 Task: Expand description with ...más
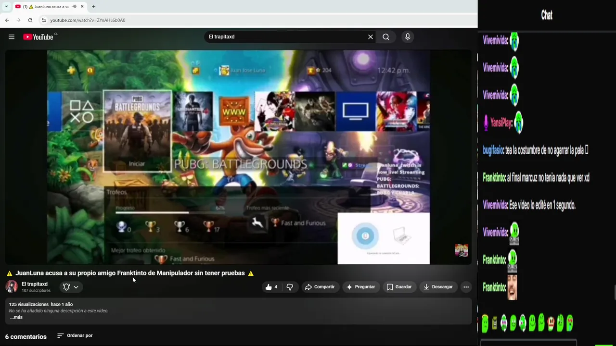pos(16,317)
